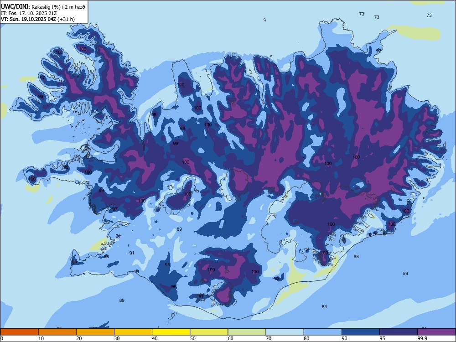Image resolution: width=456 pixels, height=342 pixels.
Task: Click the VT: Sun. 19.10.2025 04Z line
Action: 38,19
